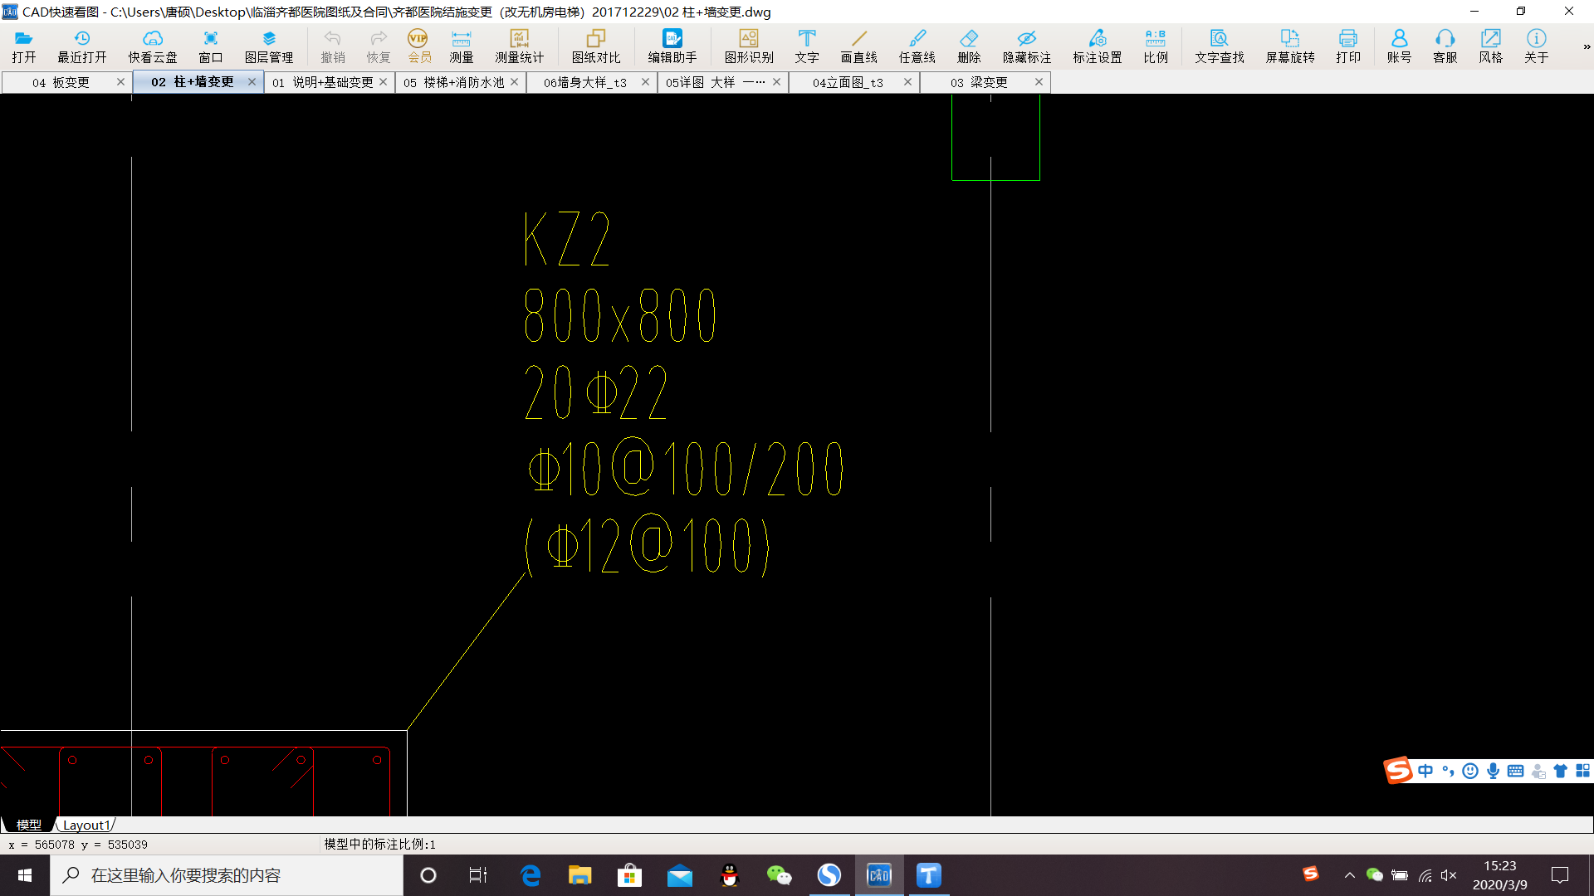
Task: Open Task View in taskbar
Action: (478, 875)
